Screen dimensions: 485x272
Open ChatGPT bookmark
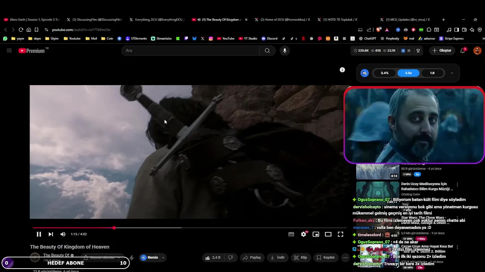click(x=367, y=39)
